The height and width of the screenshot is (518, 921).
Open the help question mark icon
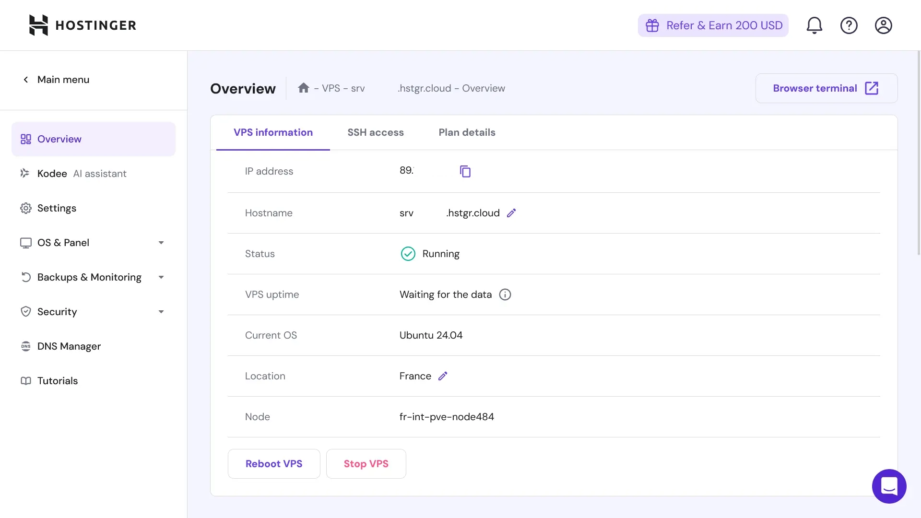click(x=849, y=25)
